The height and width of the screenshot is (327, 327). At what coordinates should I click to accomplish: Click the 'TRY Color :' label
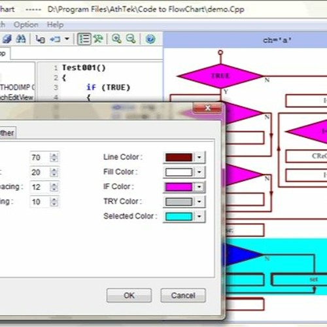(x=122, y=201)
